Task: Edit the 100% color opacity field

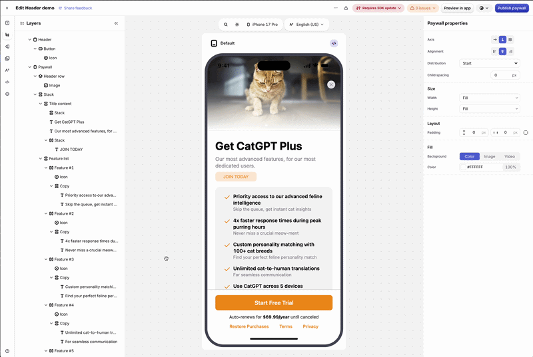Action: point(511,167)
